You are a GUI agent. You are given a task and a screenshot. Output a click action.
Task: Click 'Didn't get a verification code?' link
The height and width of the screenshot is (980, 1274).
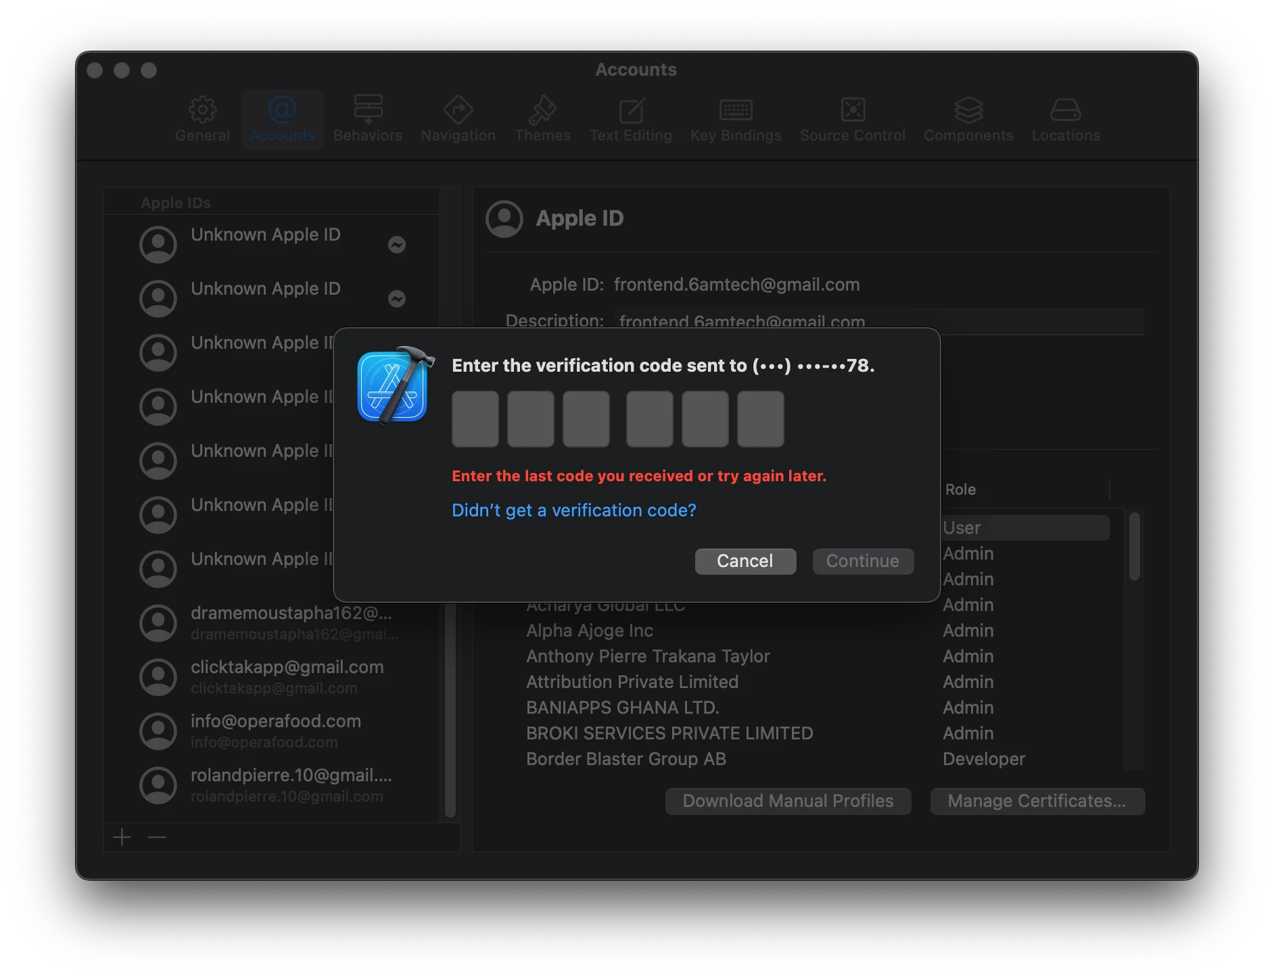click(573, 510)
